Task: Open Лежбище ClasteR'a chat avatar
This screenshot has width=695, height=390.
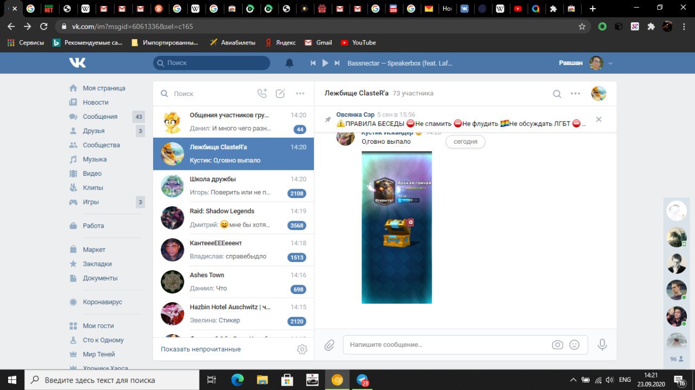Action: tap(598, 93)
